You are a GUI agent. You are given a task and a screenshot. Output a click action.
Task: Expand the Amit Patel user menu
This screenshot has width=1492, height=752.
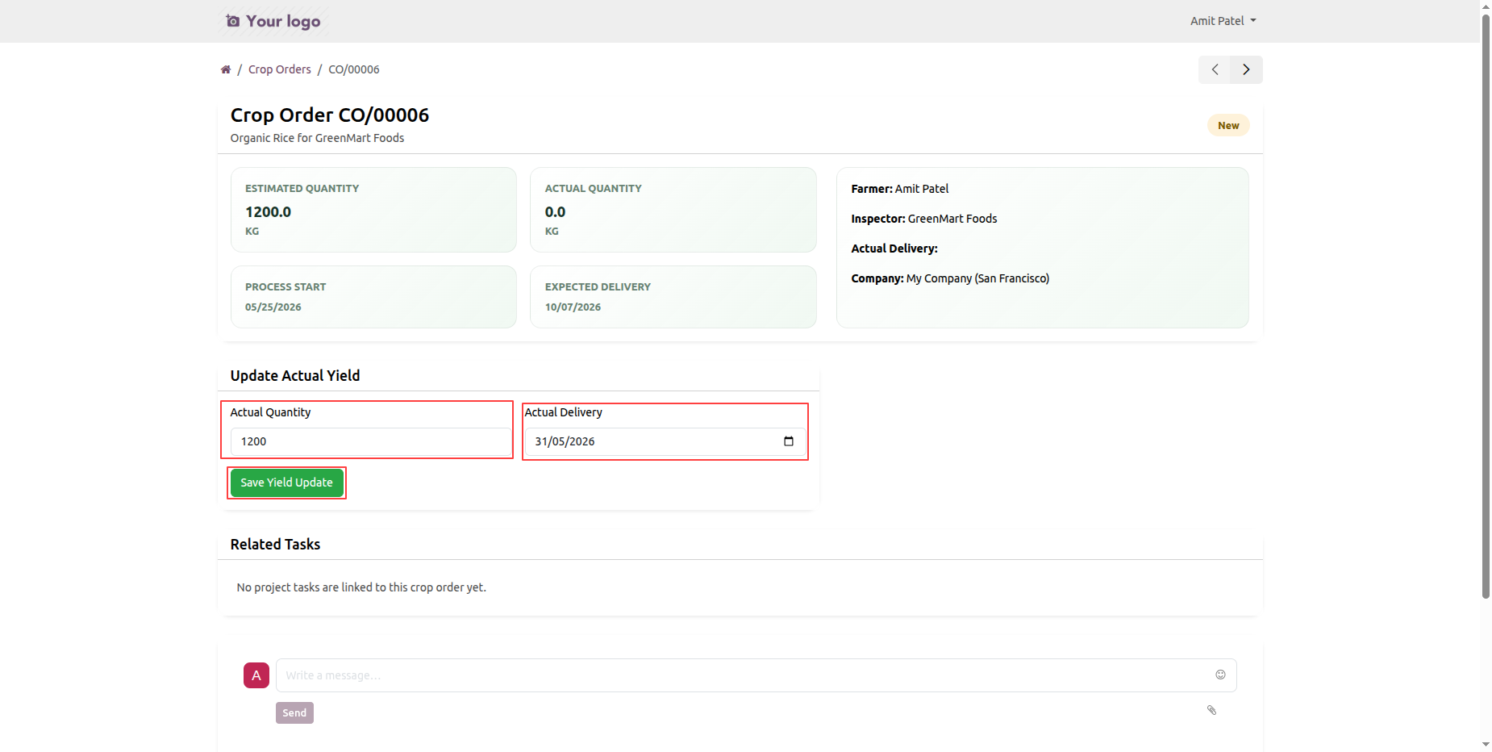click(1223, 21)
